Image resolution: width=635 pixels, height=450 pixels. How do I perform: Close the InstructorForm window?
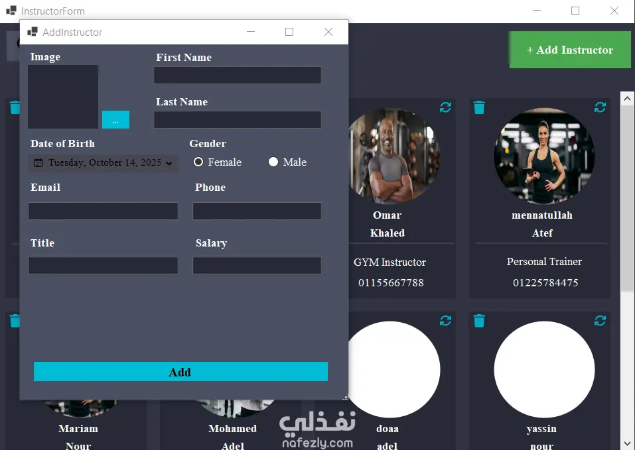pos(614,11)
